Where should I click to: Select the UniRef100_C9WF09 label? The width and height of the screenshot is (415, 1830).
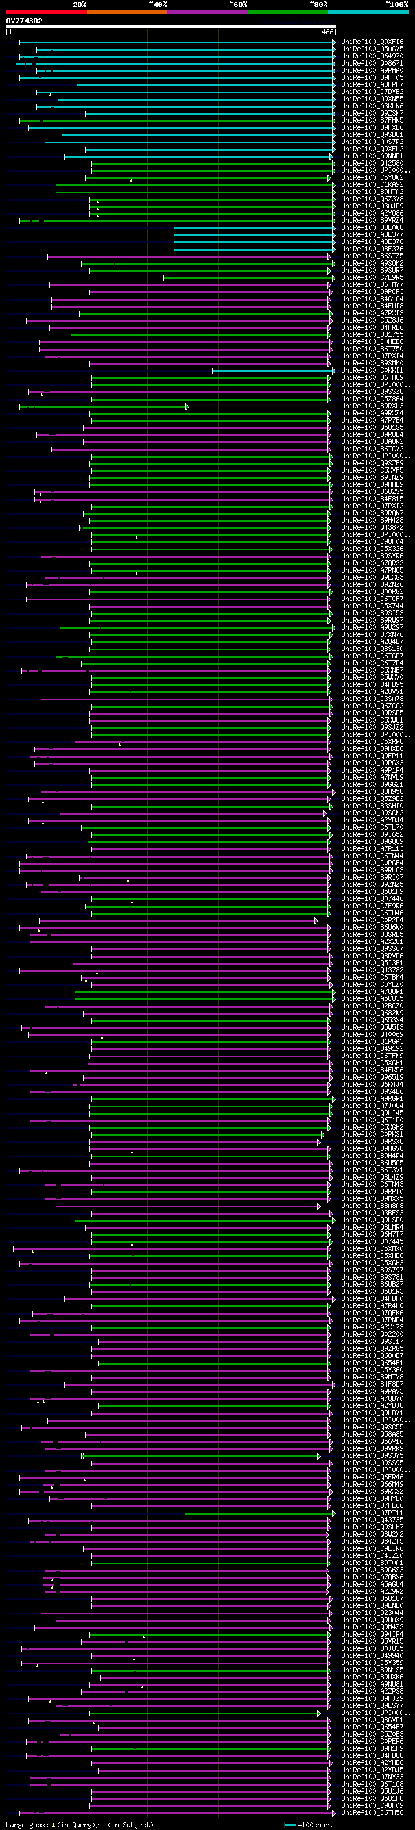(x=372, y=1805)
